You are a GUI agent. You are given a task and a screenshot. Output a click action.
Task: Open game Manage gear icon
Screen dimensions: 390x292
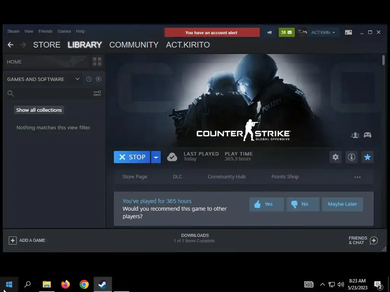click(x=336, y=157)
